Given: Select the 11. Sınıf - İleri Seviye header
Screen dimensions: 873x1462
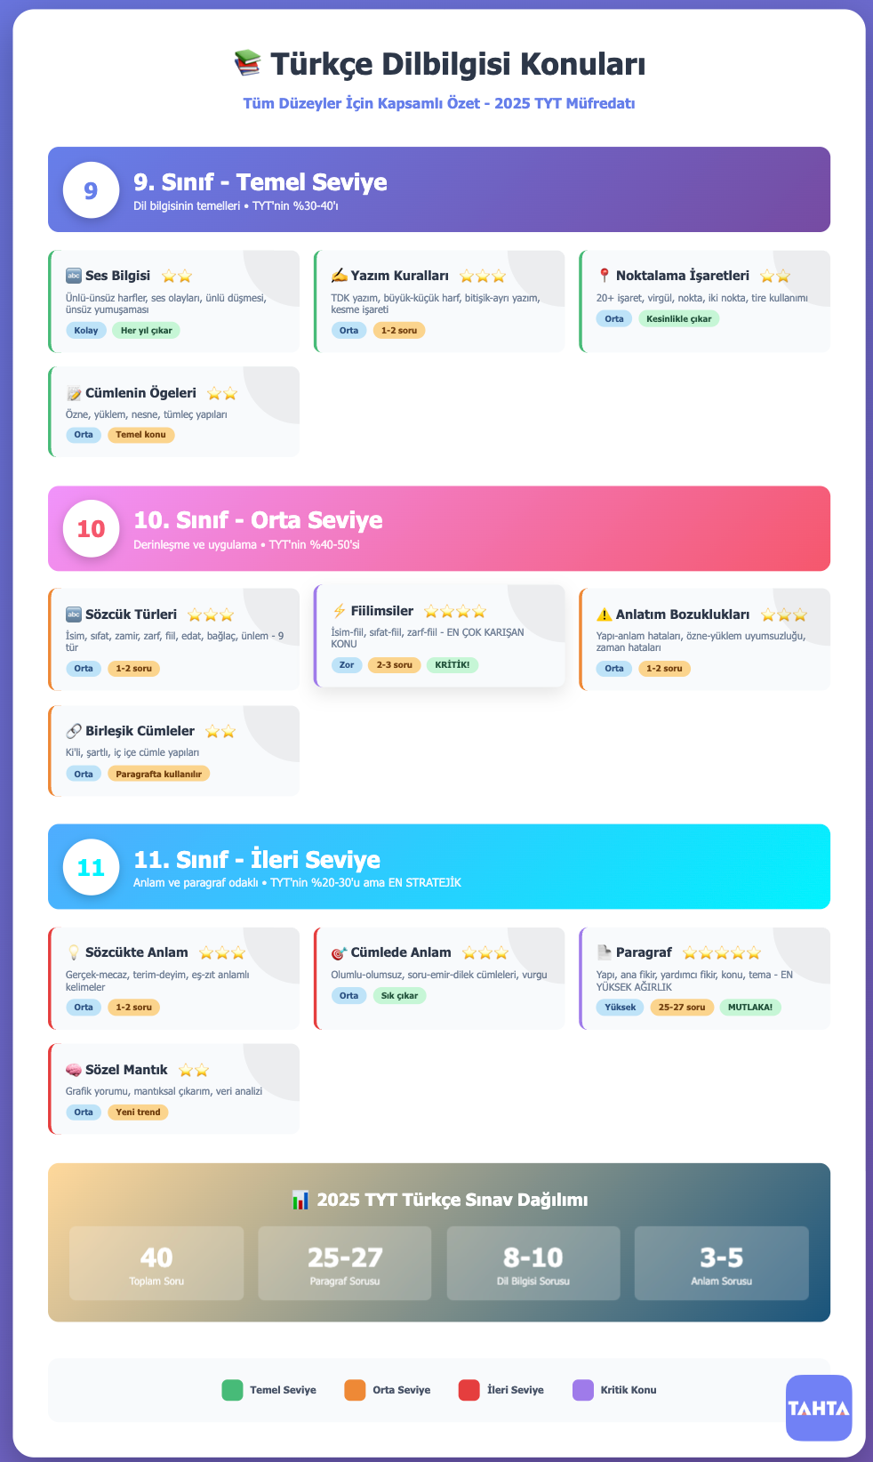Looking at the screenshot, I should tap(439, 867).
